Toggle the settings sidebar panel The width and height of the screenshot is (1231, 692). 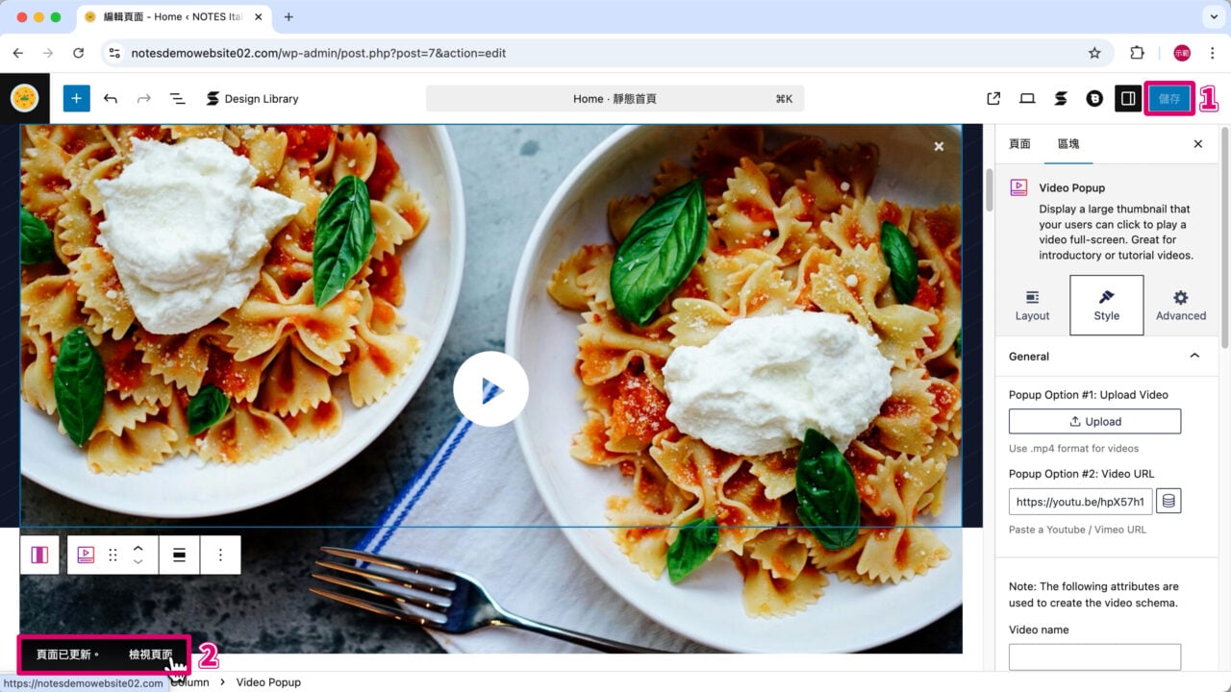click(x=1128, y=98)
